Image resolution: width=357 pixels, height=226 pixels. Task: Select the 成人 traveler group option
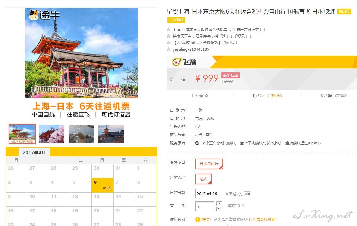tap(203, 179)
